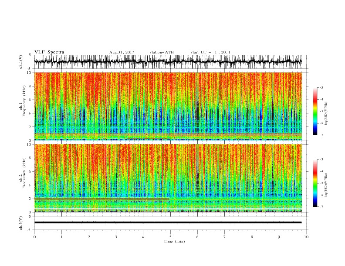Click the "-3" label on ch.1 colorbar
The image size is (345, 266).
tap(321, 87)
